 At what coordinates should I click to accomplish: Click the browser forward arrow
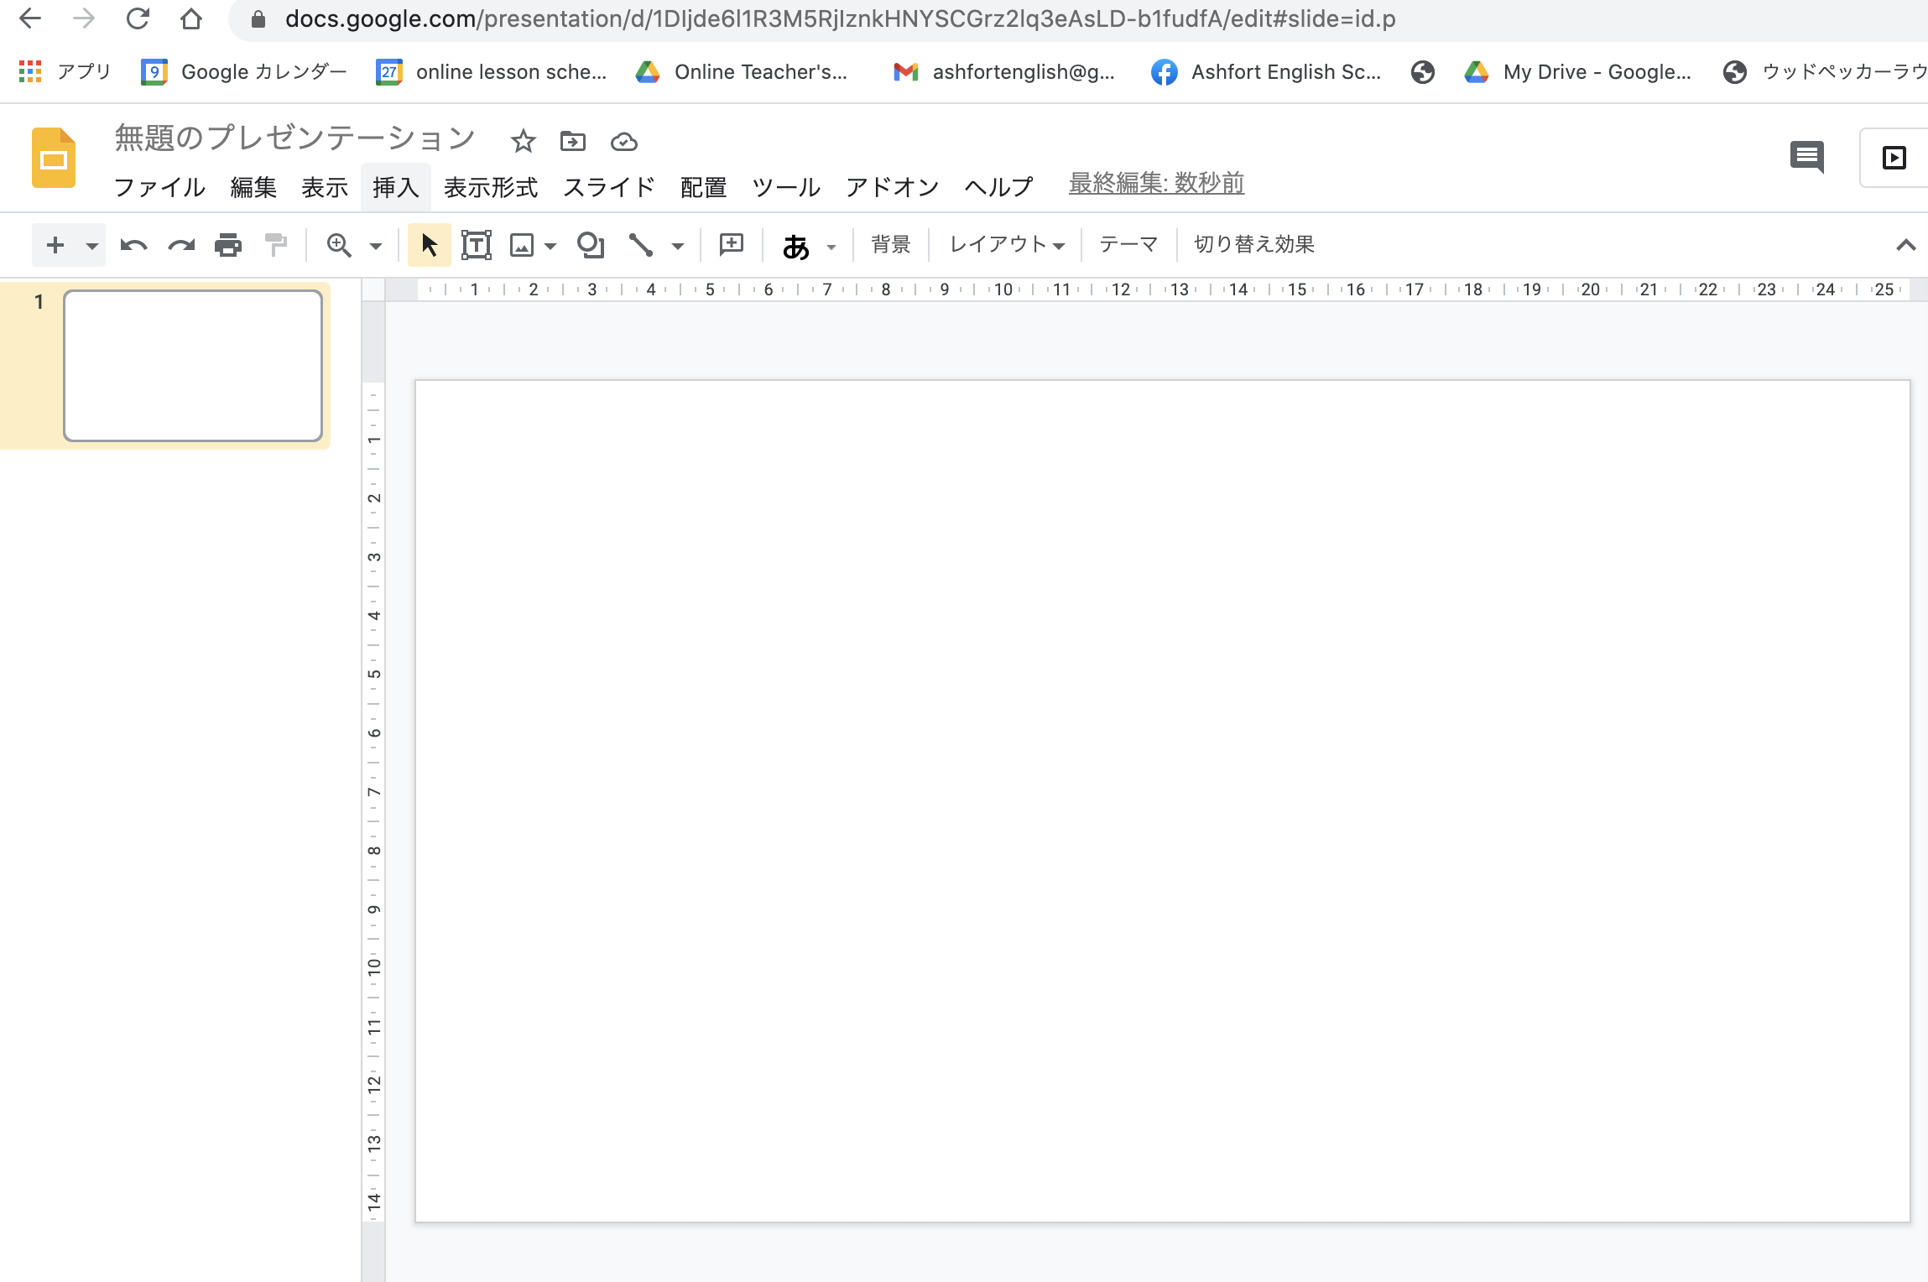click(84, 18)
